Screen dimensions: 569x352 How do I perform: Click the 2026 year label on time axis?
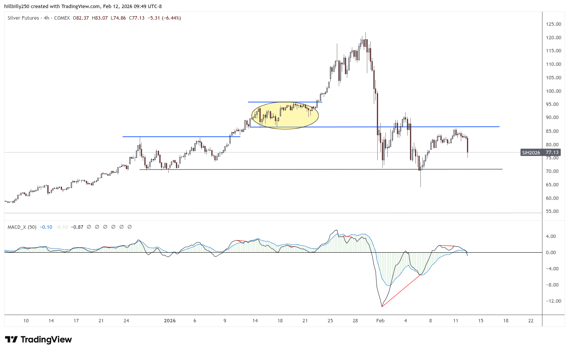pyautogui.click(x=169, y=321)
